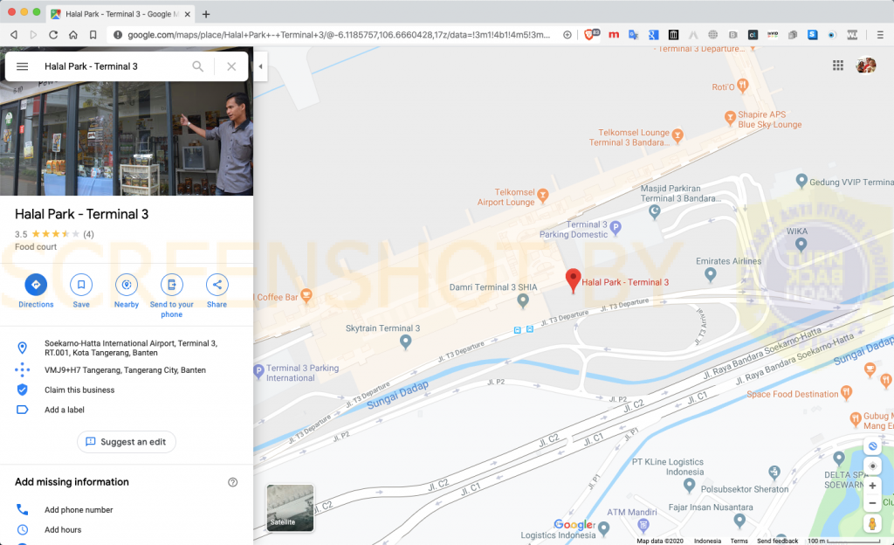Click the Suggest an edit button
The width and height of the screenshot is (894, 545).
click(127, 442)
